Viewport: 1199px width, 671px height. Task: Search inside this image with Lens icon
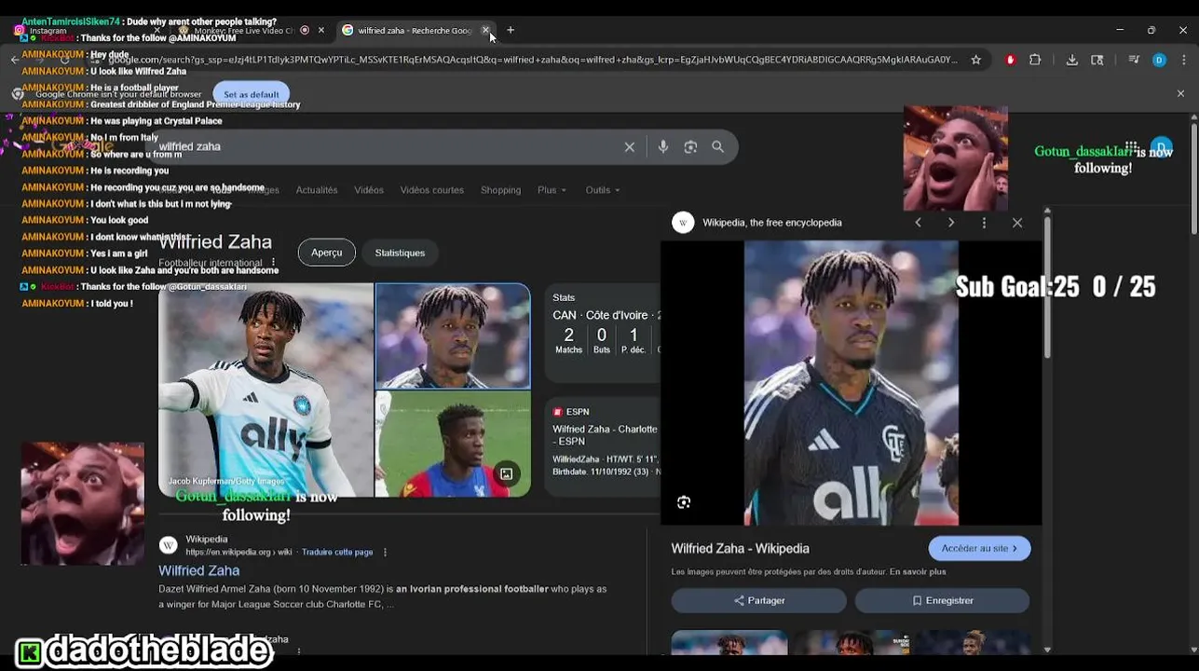(684, 502)
